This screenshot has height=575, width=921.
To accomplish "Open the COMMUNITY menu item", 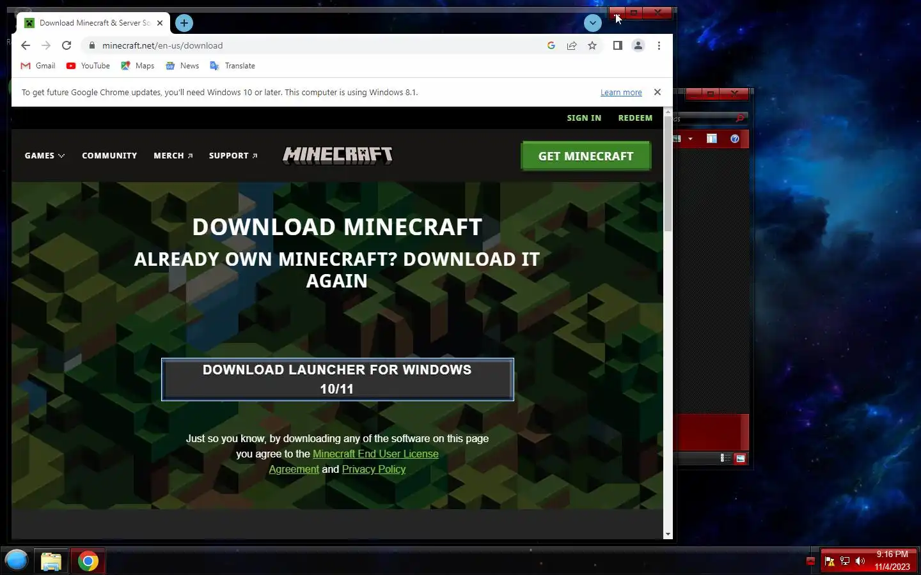I will (x=109, y=156).
